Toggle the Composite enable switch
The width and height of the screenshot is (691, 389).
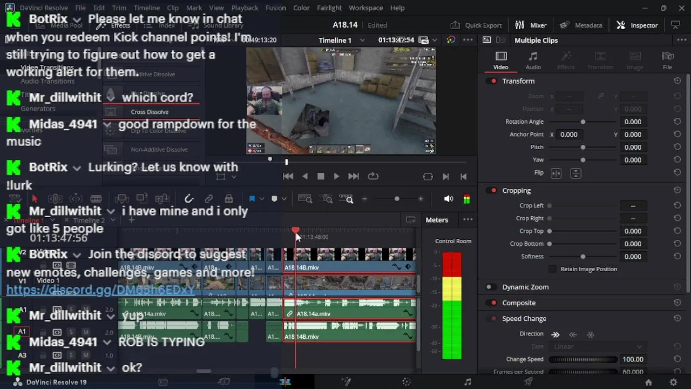click(x=491, y=303)
